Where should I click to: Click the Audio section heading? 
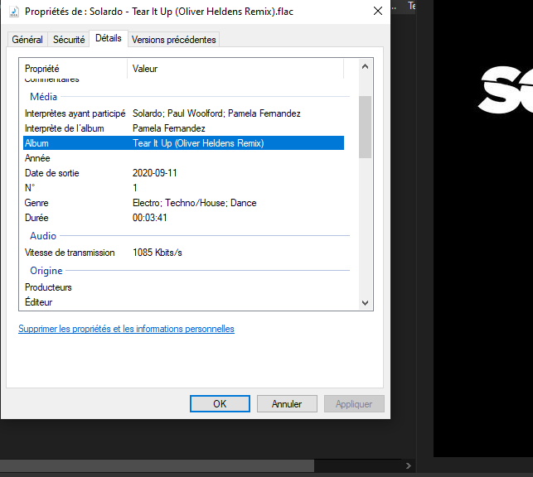(x=43, y=236)
